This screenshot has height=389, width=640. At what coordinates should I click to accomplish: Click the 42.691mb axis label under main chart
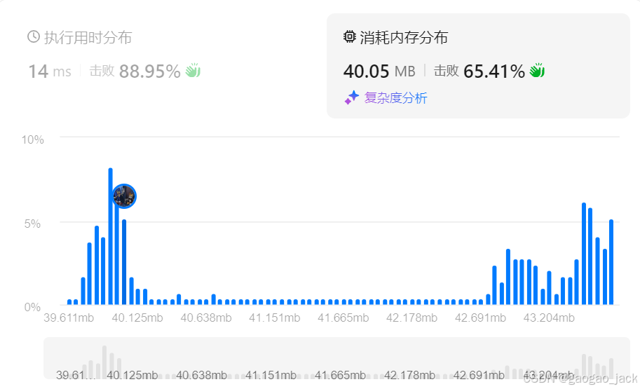pyautogui.click(x=480, y=318)
